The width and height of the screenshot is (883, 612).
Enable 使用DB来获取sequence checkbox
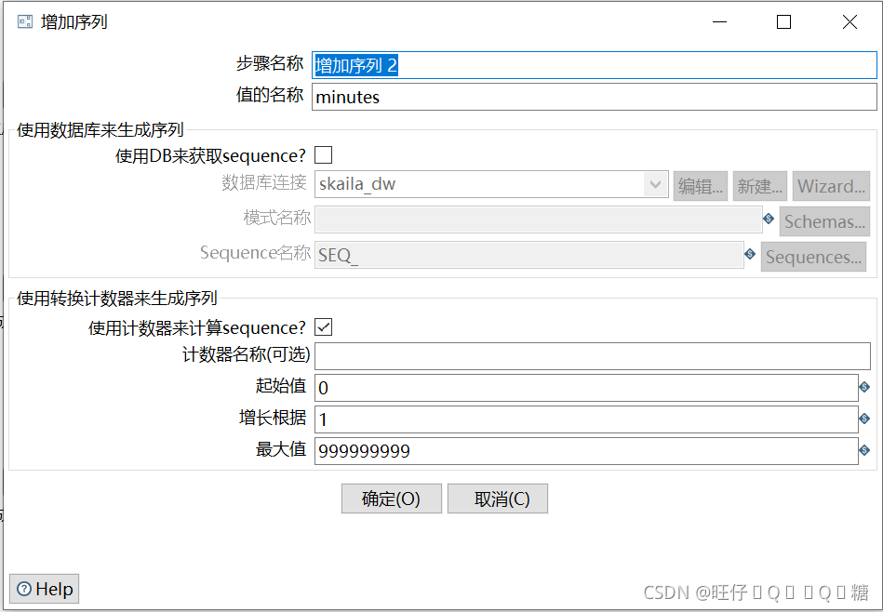point(323,154)
